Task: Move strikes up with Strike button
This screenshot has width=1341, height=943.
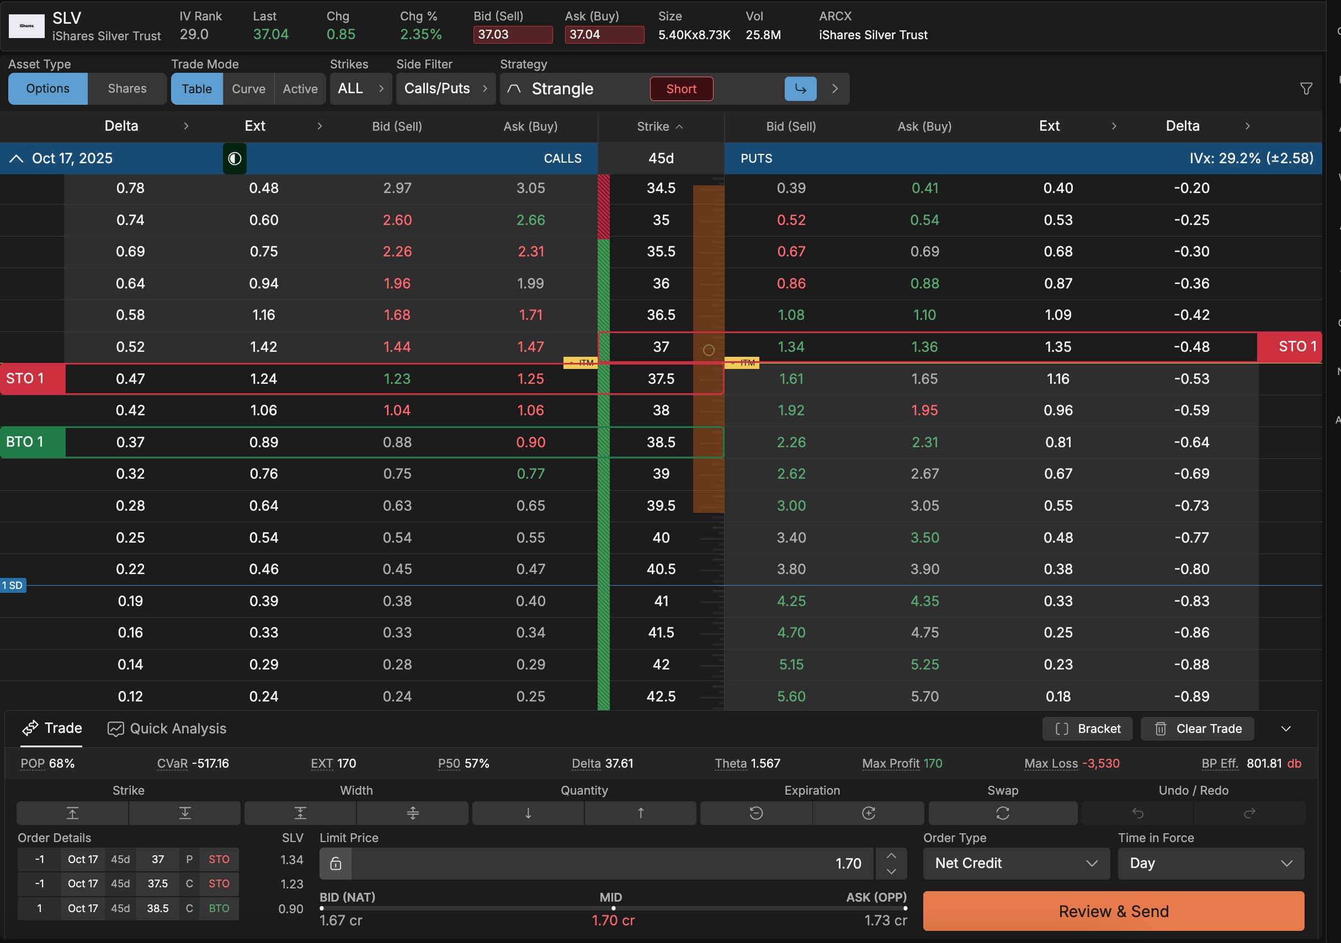Action: pos(72,813)
